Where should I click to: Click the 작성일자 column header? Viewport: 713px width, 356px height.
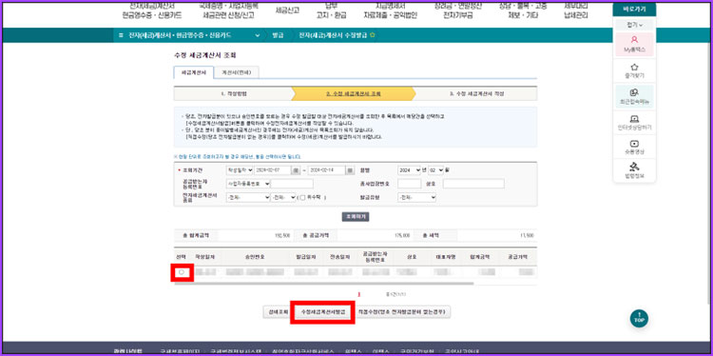pyautogui.click(x=204, y=257)
